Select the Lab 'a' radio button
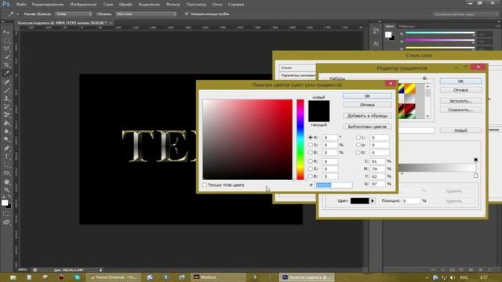Image resolution: width=502 pixels, height=282 pixels. point(358,145)
